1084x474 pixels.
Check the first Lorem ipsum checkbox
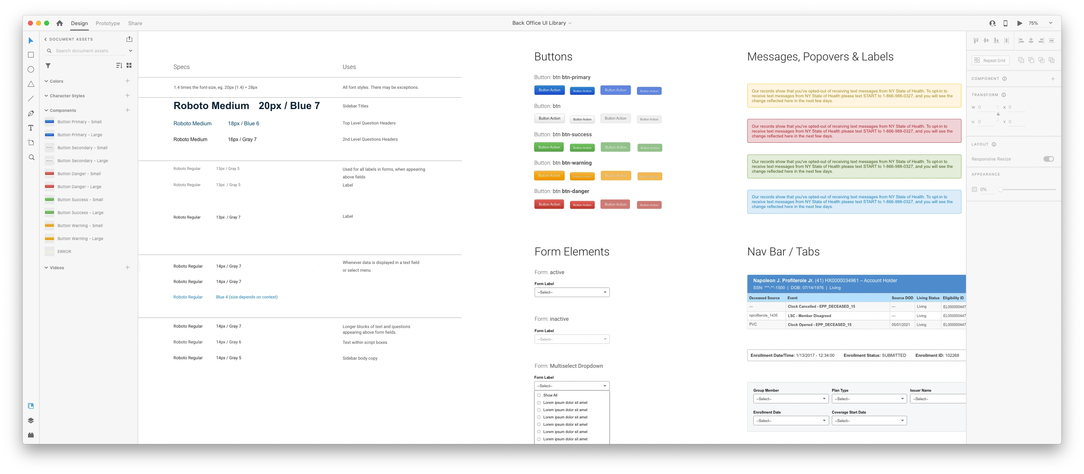pos(539,403)
